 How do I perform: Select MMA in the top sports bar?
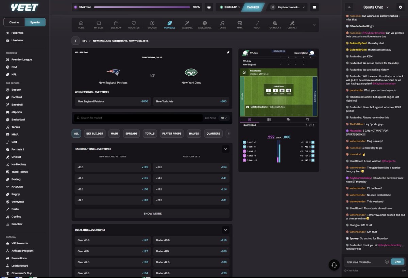240,25
